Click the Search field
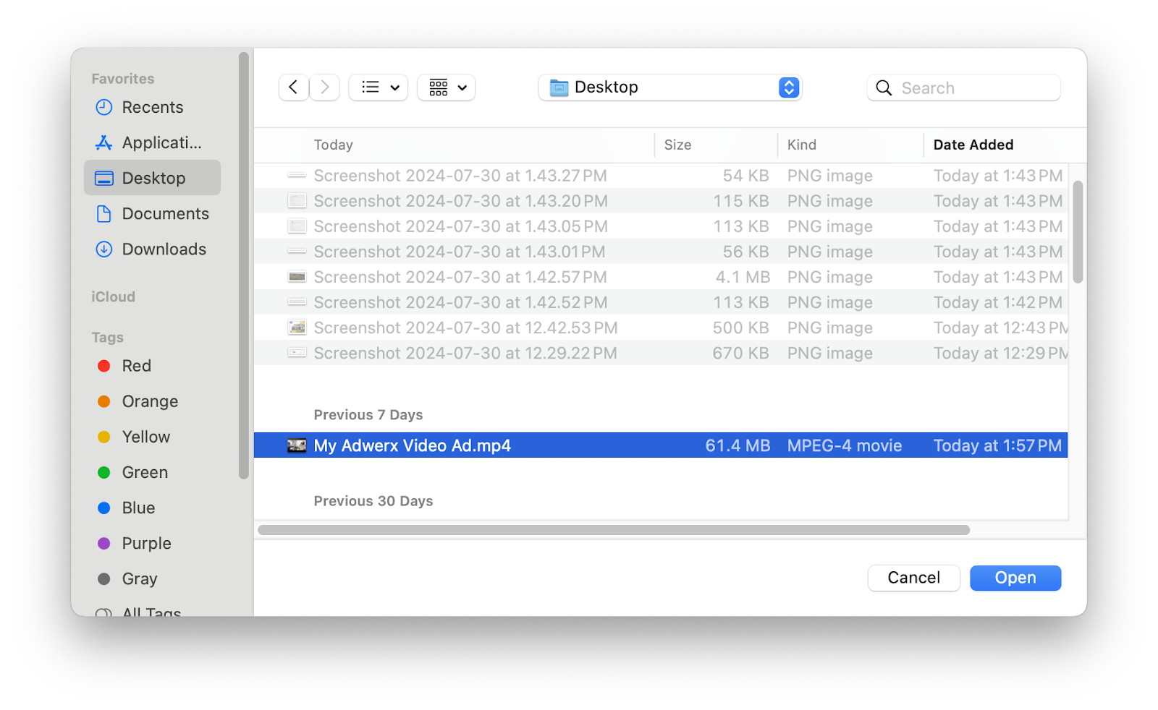Image resolution: width=1158 pixels, height=710 pixels. [x=963, y=87]
